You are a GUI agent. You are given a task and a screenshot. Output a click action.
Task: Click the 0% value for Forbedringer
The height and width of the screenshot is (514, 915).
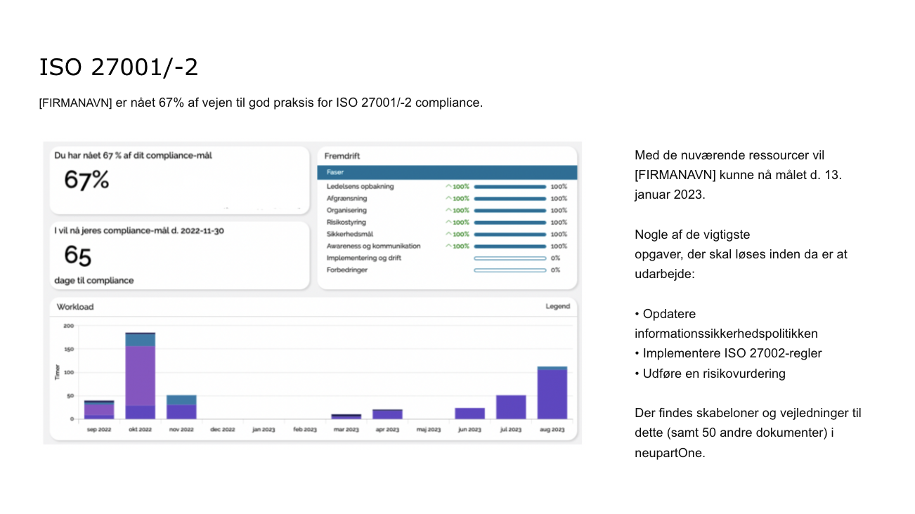[555, 270]
